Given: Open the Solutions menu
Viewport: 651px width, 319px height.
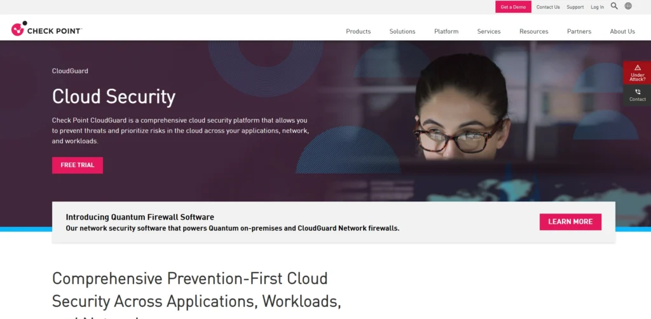Looking at the screenshot, I should [x=402, y=32].
